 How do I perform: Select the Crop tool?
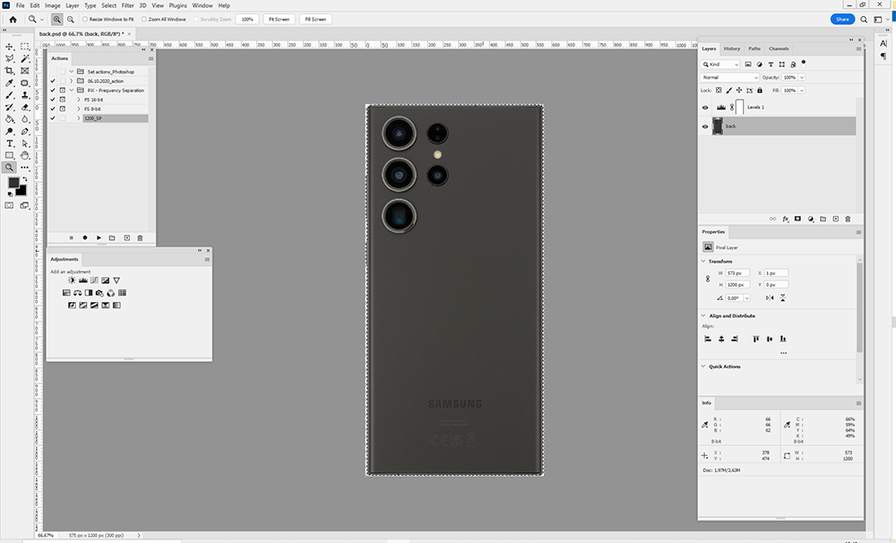coord(10,71)
